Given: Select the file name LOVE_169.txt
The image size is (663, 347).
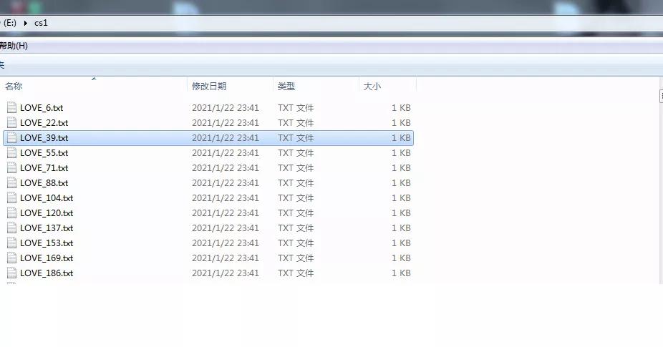Looking at the screenshot, I should [47, 258].
